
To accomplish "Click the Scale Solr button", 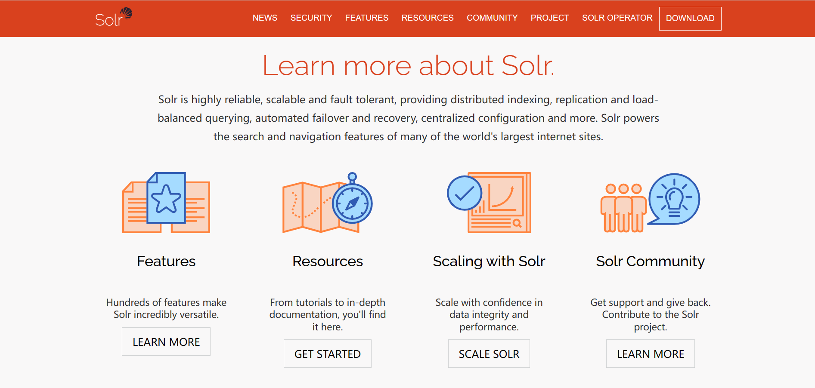I will tap(489, 354).
